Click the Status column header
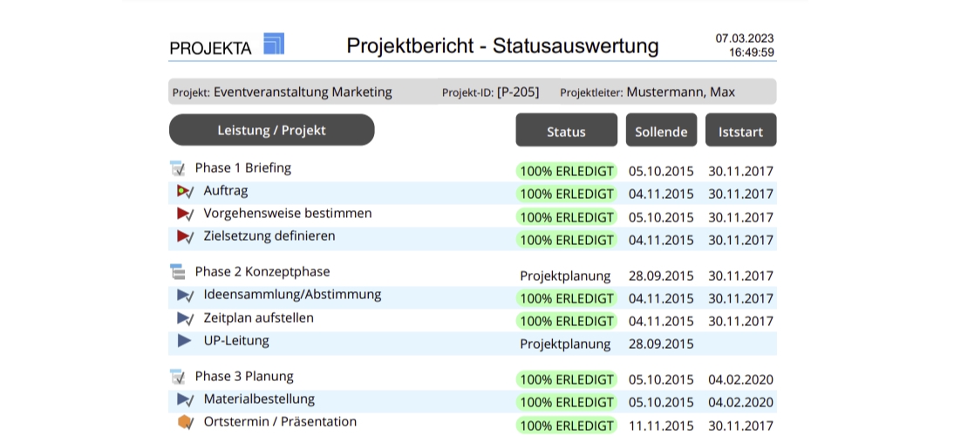 click(566, 131)
